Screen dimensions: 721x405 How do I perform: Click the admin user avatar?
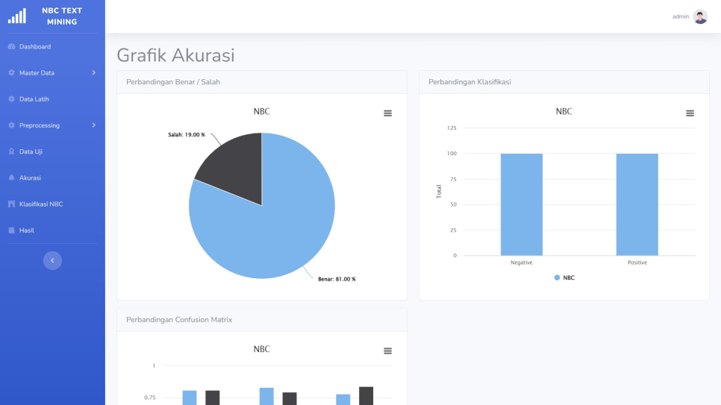pyautogui.click(x=700, y=16)
